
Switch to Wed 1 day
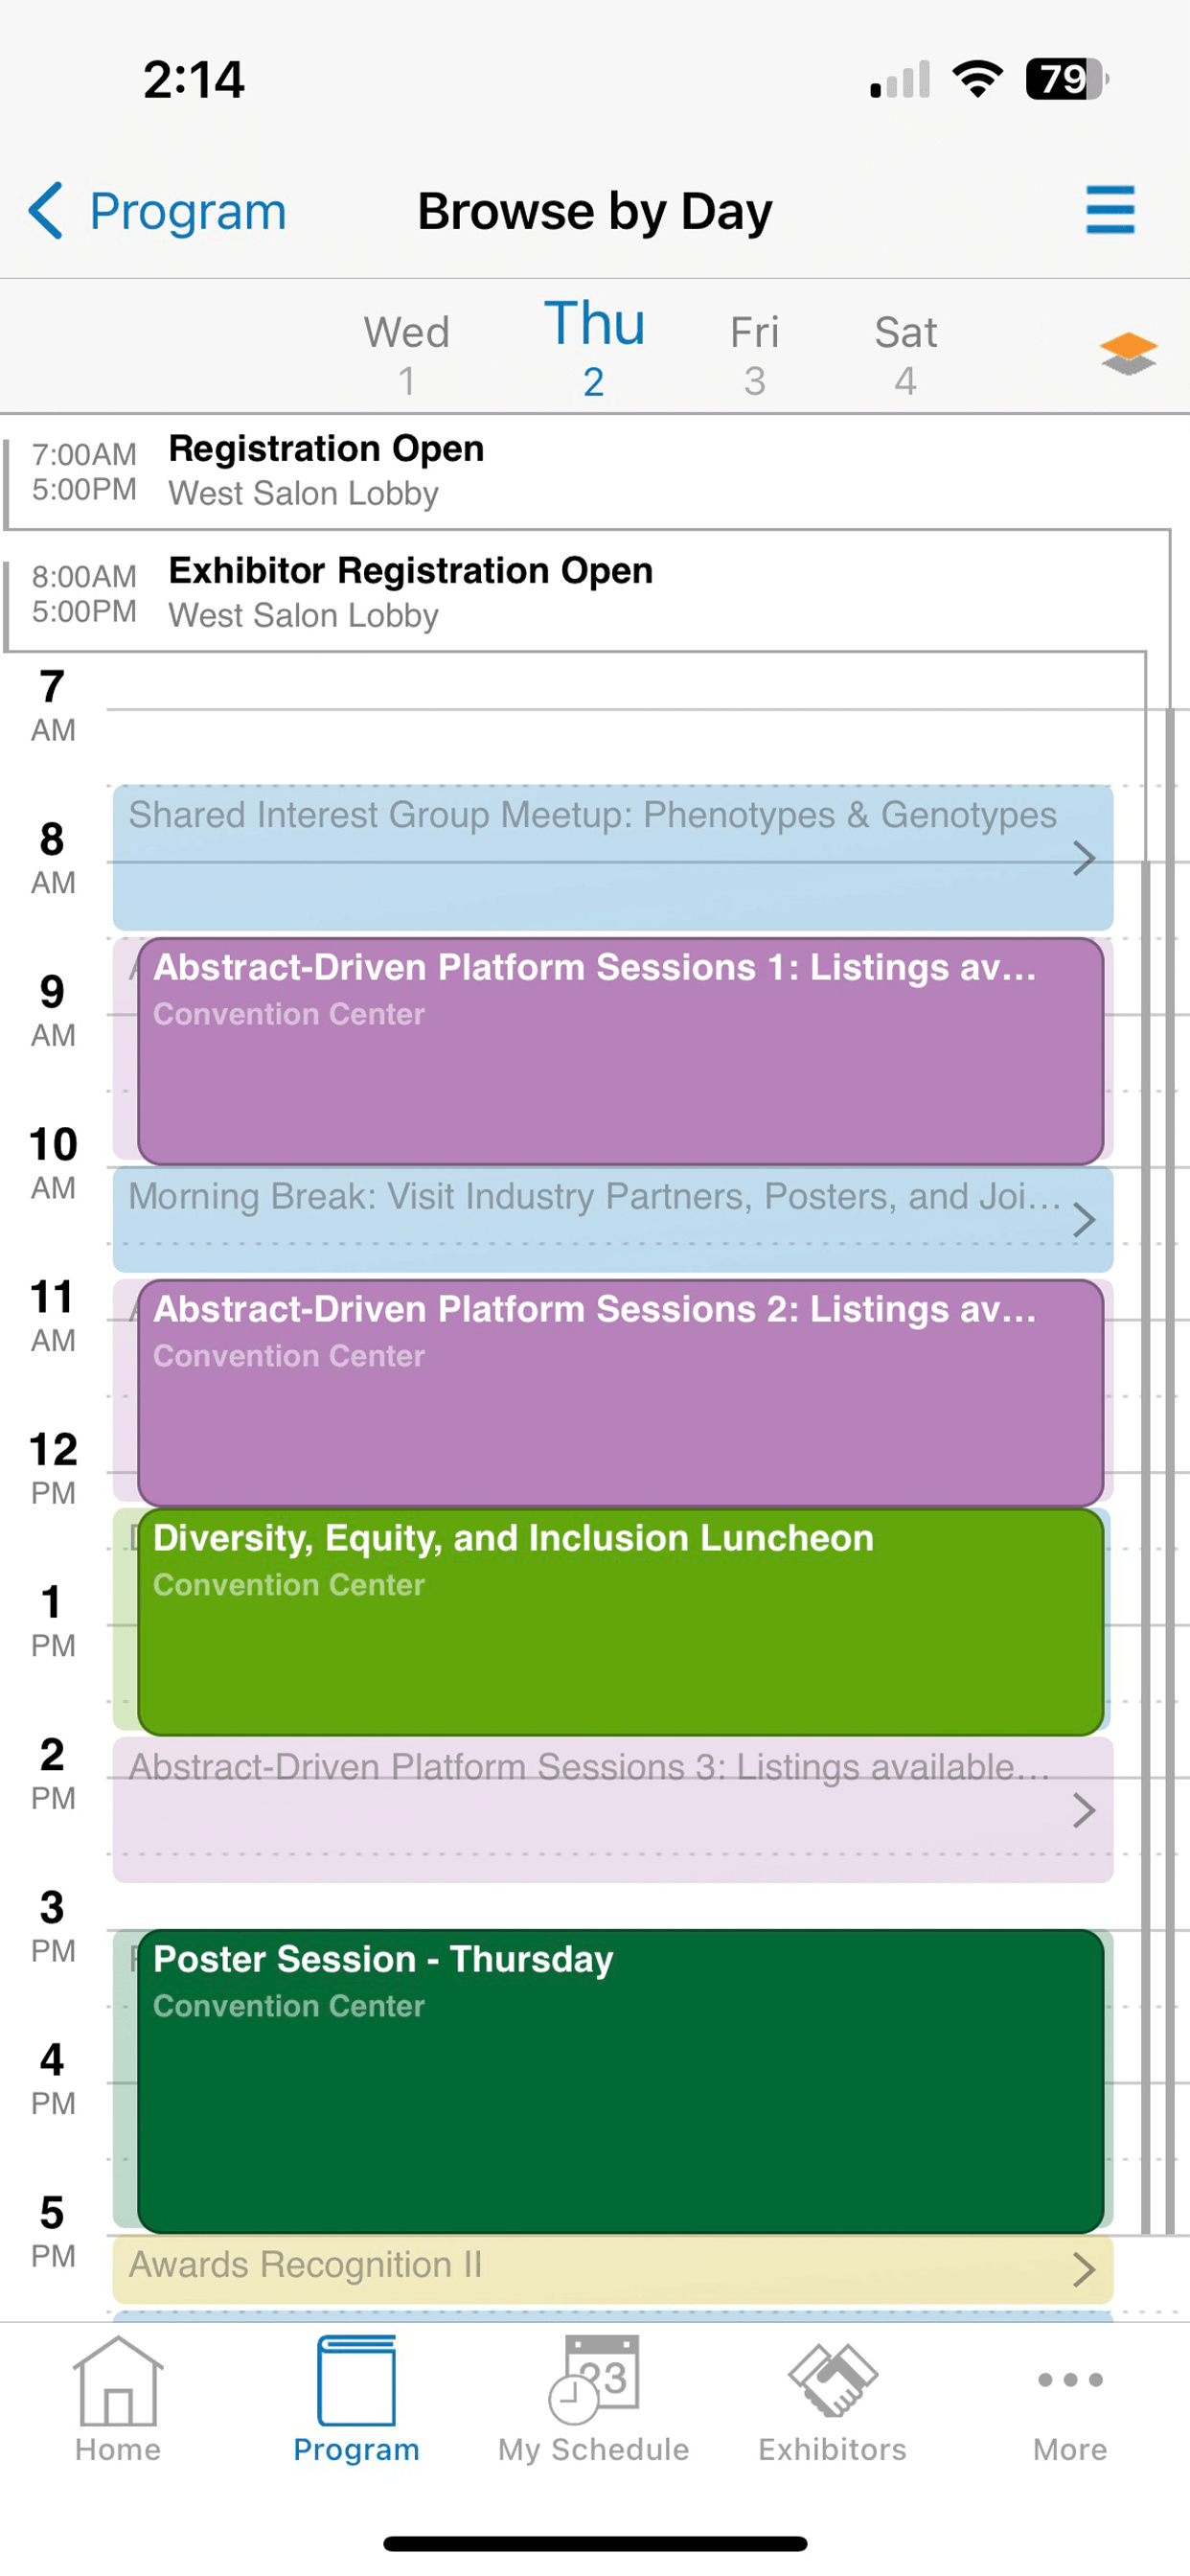click(407, 355)
